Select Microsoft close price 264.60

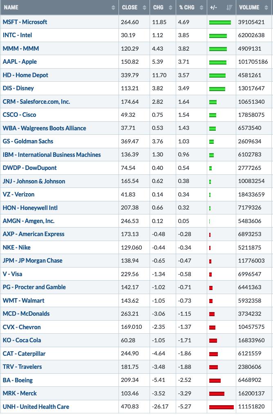tap(130, 22)
